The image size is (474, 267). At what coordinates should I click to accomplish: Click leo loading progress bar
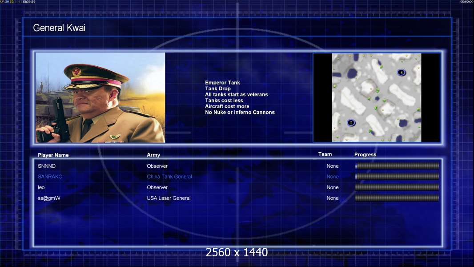tap(397, 187)
